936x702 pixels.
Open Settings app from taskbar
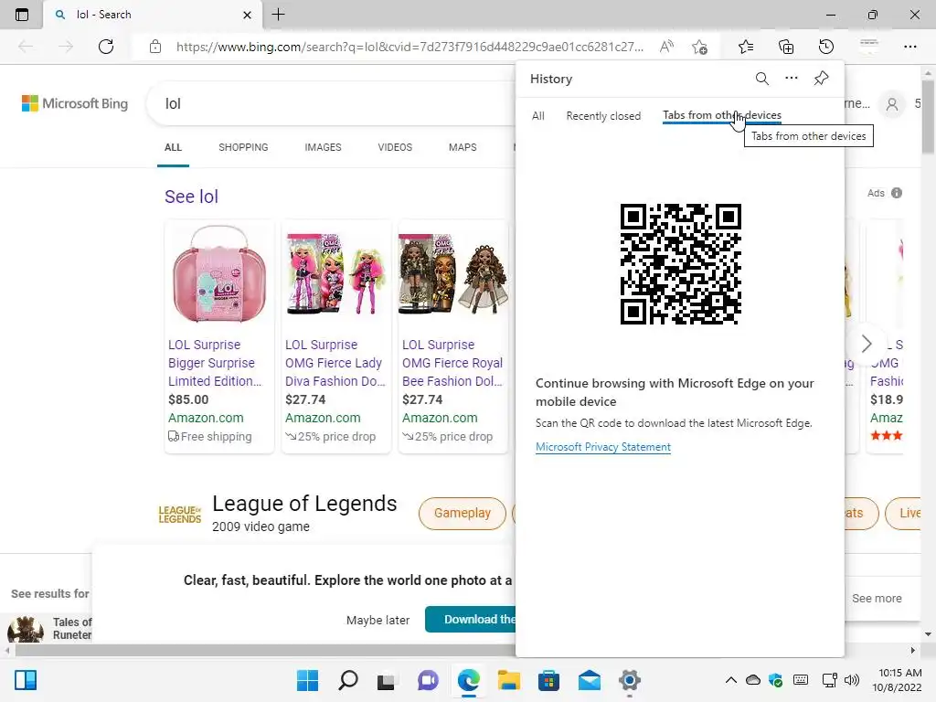(629, 680)
